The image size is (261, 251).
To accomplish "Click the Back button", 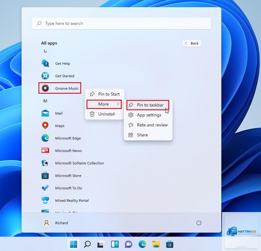I will pyautogui.click(x=192, y=43).
